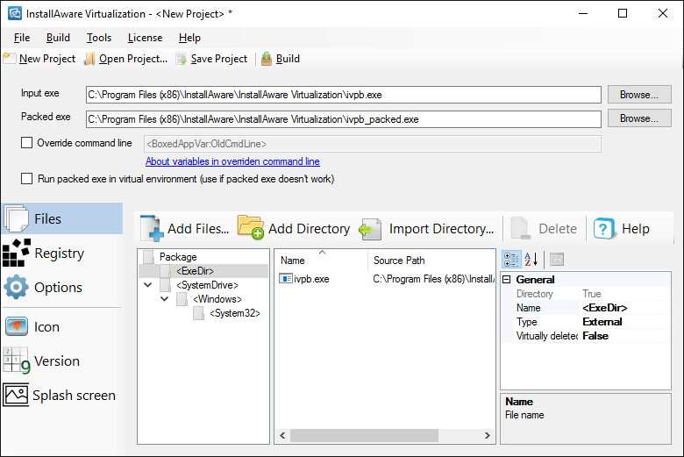Open the License menu
The width and height of the screenshot is (684, 457).
click(145, 38)
